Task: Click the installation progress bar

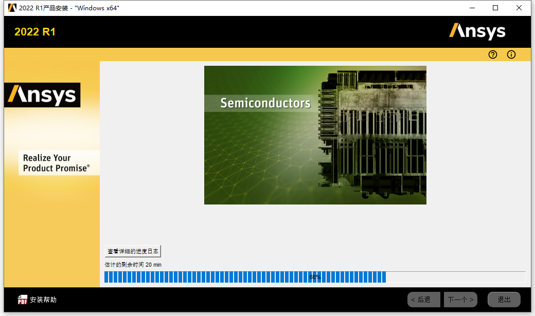Action: point(315,277)
